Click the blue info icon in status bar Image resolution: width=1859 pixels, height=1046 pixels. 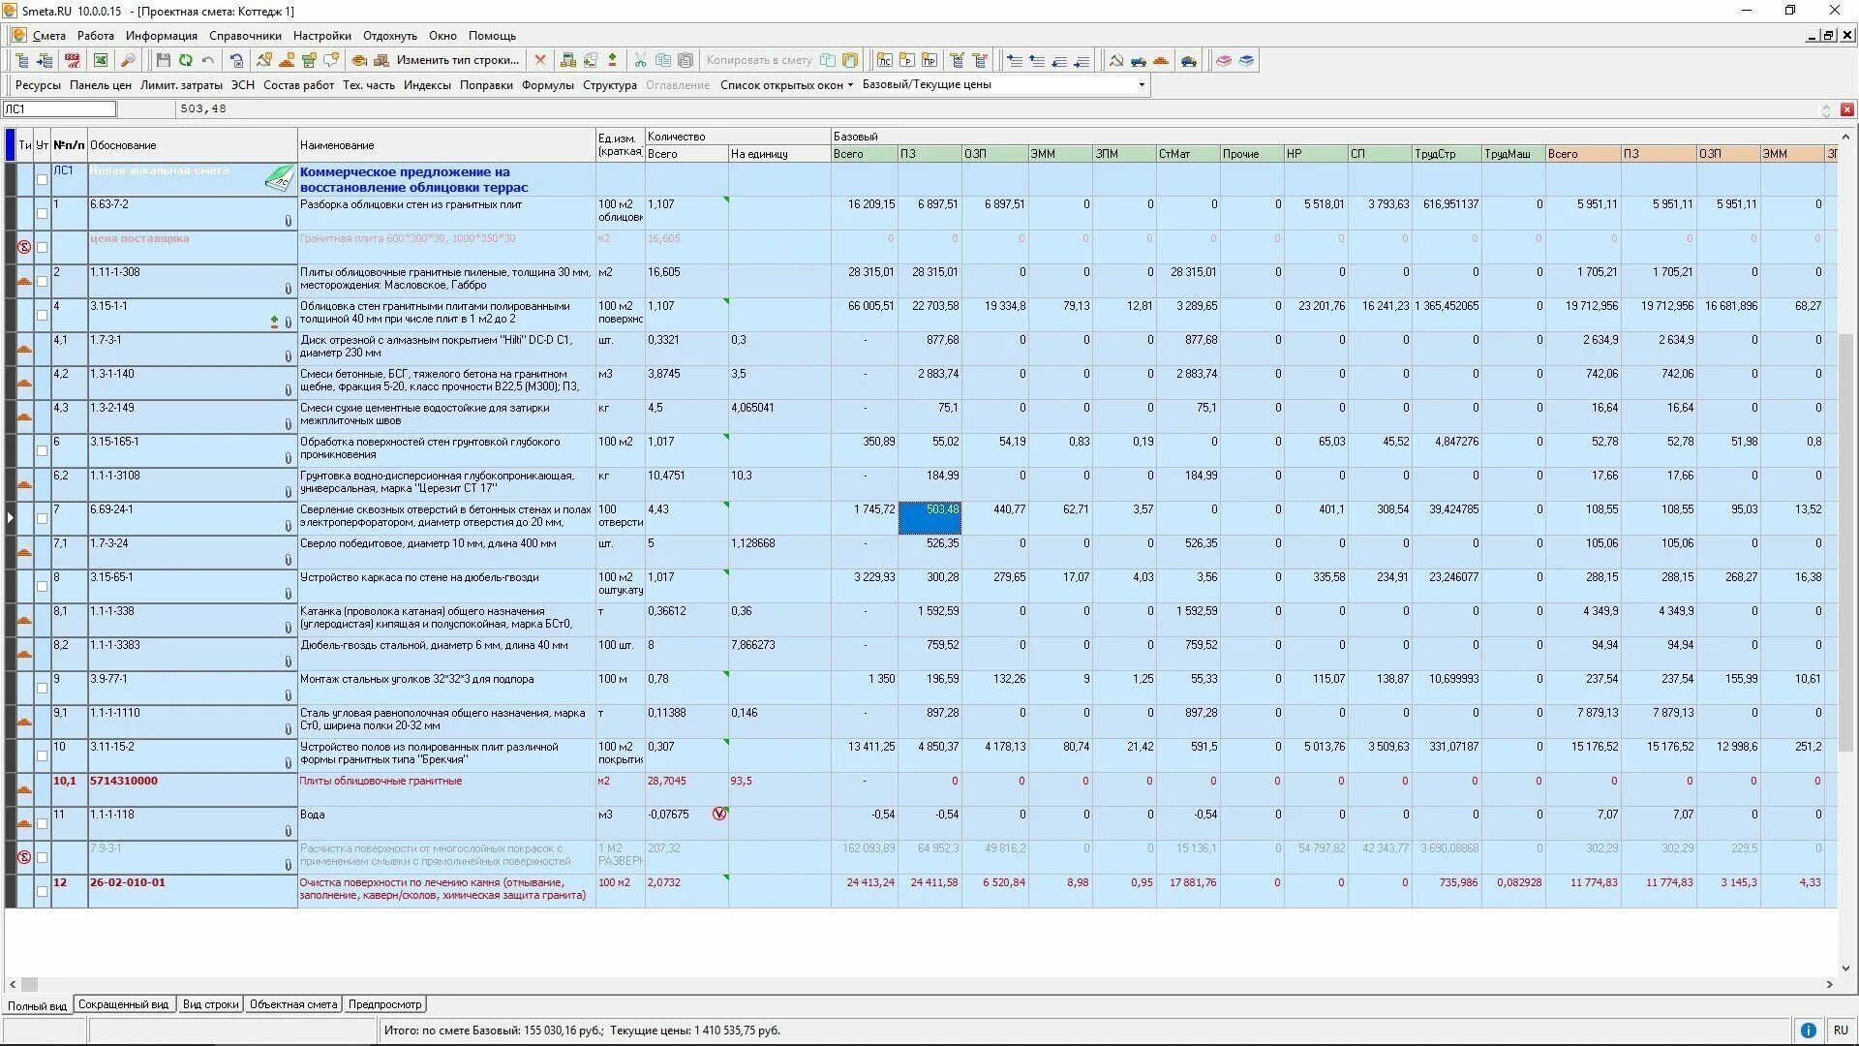[x=1808, y=1031]
